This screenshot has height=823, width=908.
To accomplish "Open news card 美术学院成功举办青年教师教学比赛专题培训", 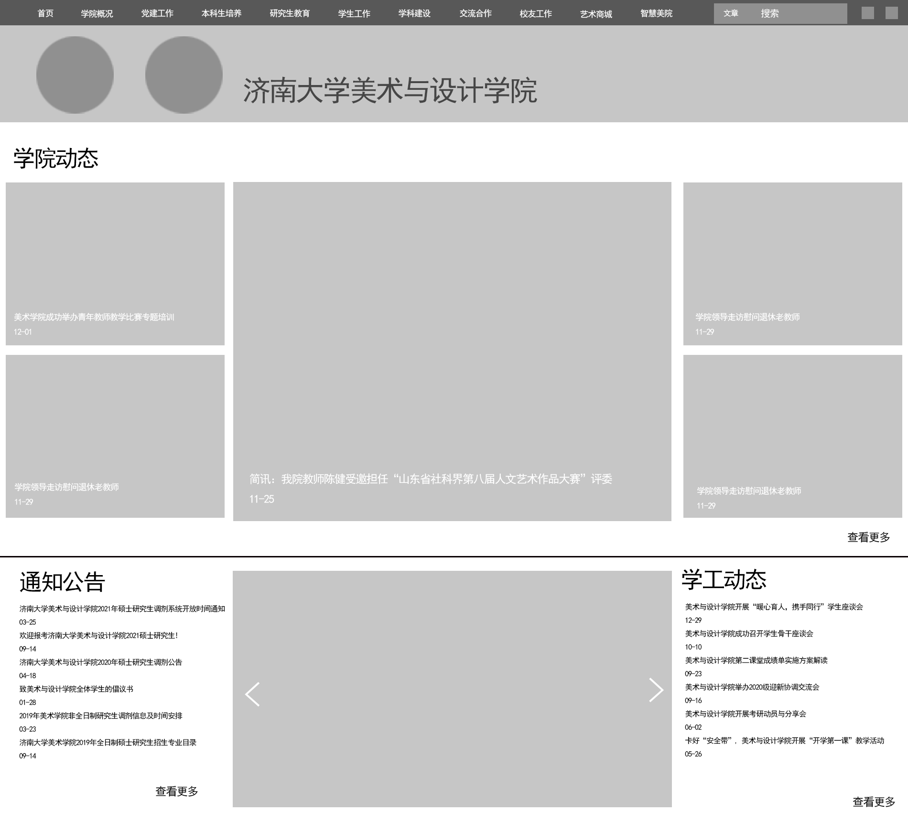I will pyautogui.click(x=115, y=264).
